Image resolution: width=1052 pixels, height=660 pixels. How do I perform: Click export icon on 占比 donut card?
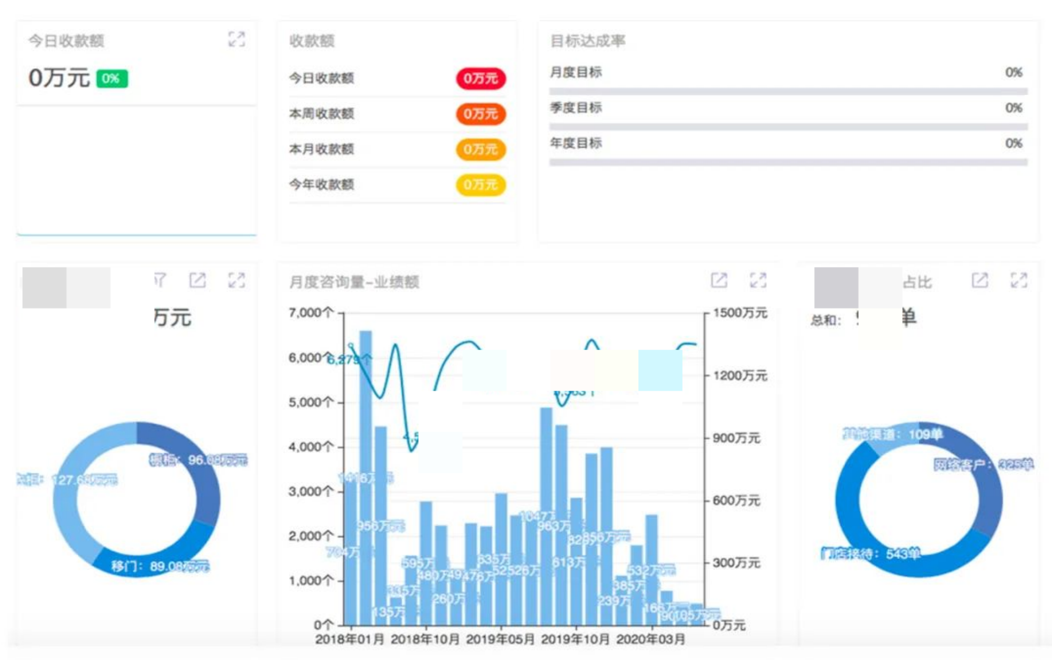[x=980, y=280]
